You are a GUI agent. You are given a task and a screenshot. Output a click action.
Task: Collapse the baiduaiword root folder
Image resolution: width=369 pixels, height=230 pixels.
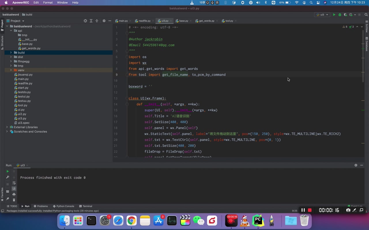coord(7,26)
